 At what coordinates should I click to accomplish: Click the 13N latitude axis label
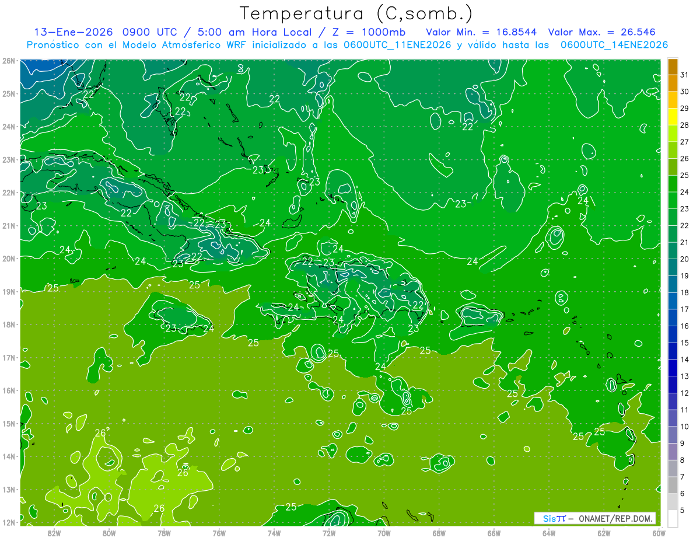click(8, 489)
